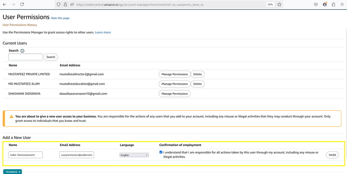Delete the MD MUSTAFEEZ ALAM user
347x174 pixels.
(197, 84)
